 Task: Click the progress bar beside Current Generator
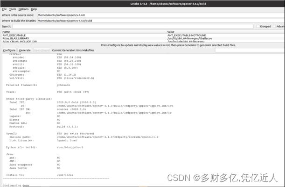(x=250, y=50)
